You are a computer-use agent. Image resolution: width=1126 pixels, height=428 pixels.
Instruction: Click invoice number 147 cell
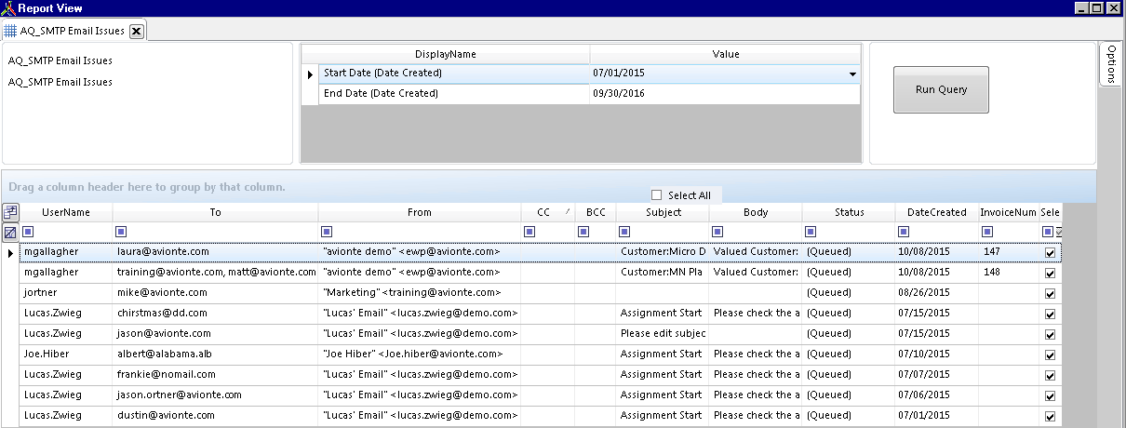point(1009,252)
